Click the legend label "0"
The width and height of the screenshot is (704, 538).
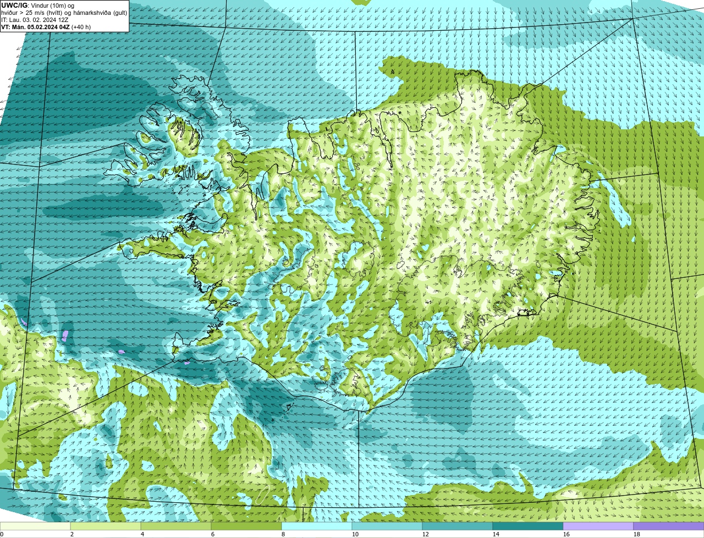coord(2,534)
